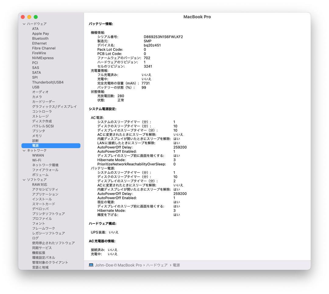View カメラ information
The width and height of the screenshot is (329, 294).
tap(37, 97)
